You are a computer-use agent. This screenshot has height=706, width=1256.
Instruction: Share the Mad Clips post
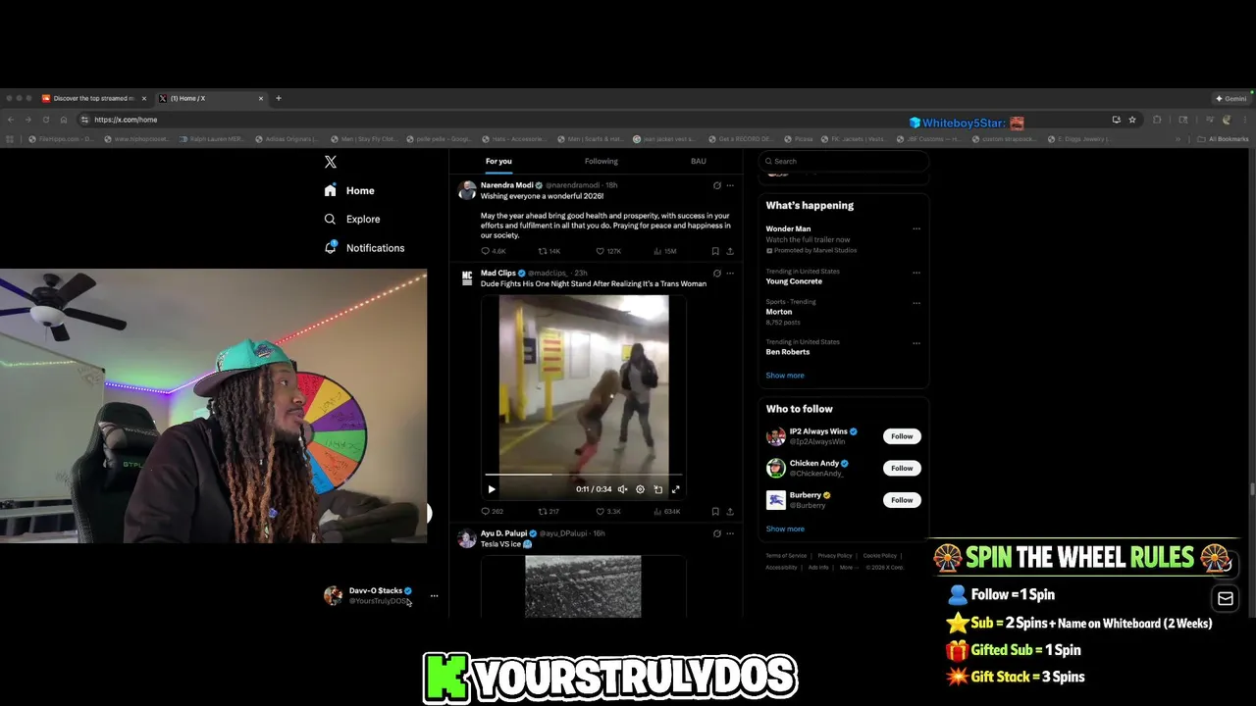pos(730,511)
